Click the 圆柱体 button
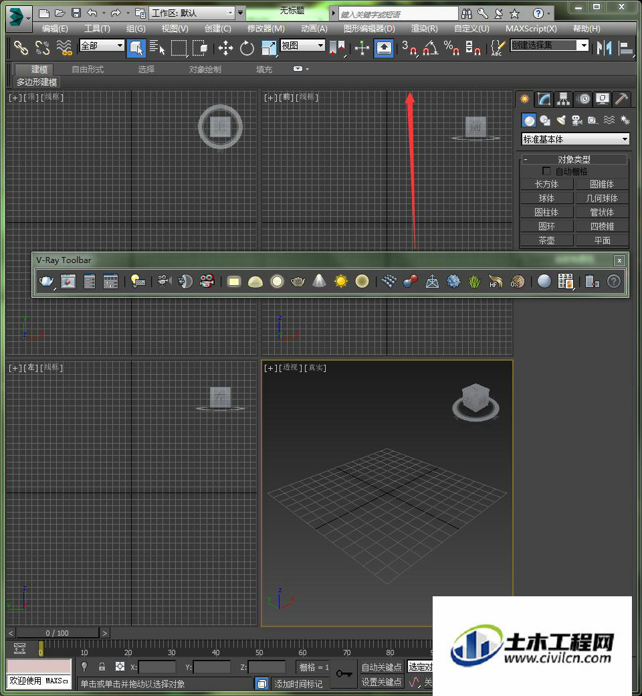Viewport: 642px width, 696px height. [x=546, y=212]
